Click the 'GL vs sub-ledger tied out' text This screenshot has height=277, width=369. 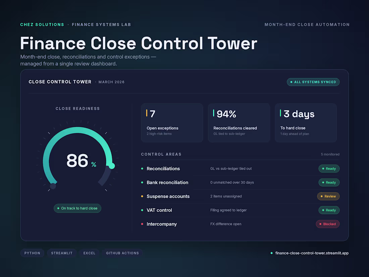point(231,169)
